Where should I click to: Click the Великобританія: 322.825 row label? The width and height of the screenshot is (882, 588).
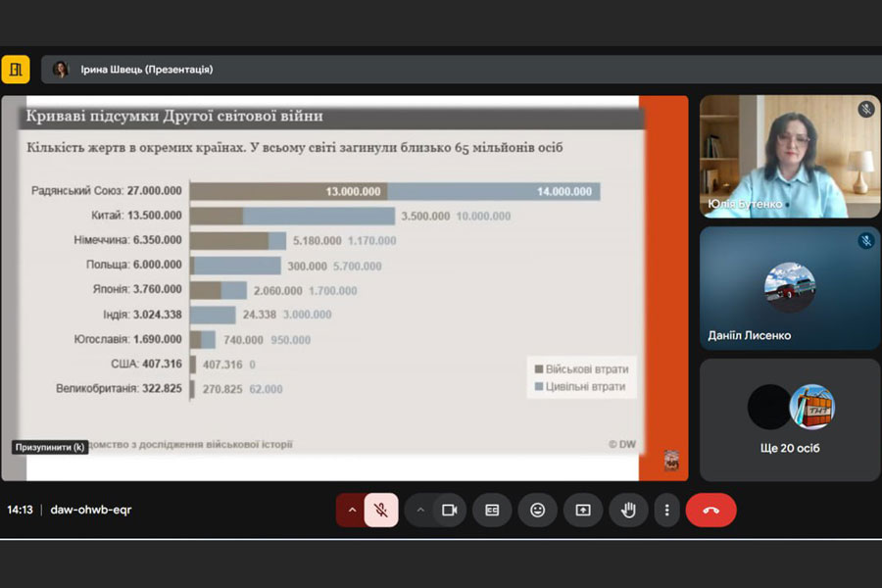click(119, 389)
